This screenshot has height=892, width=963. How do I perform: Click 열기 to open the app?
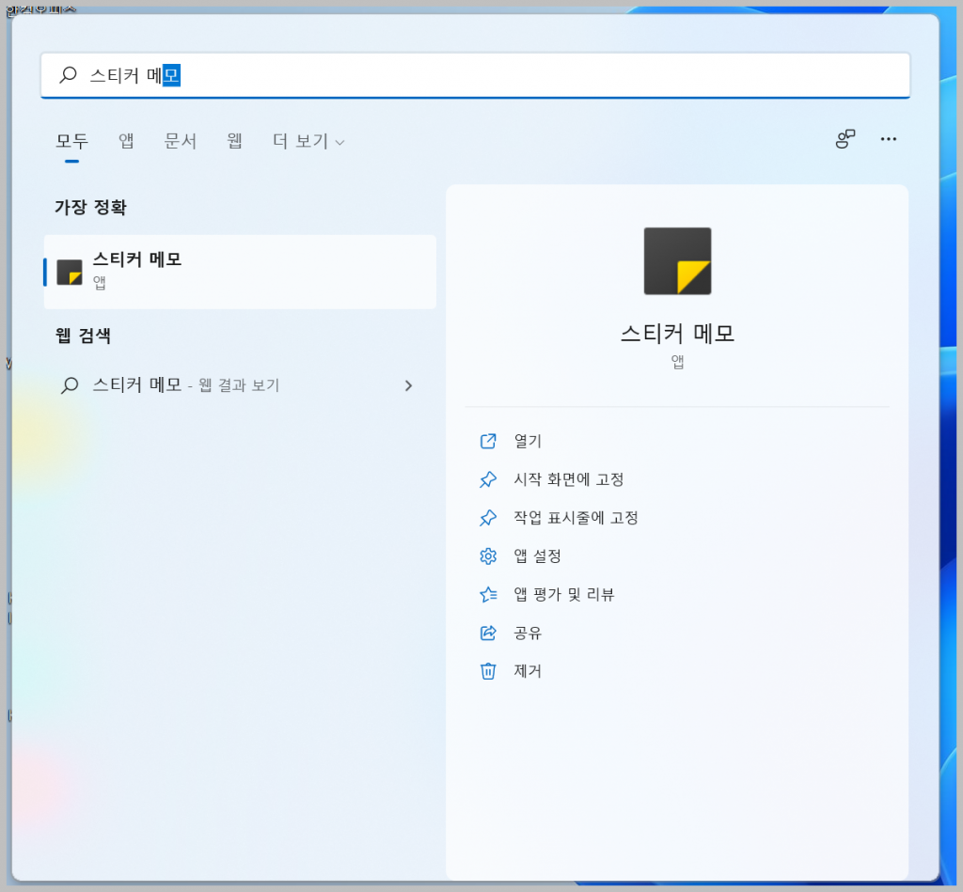click(528, 441)
